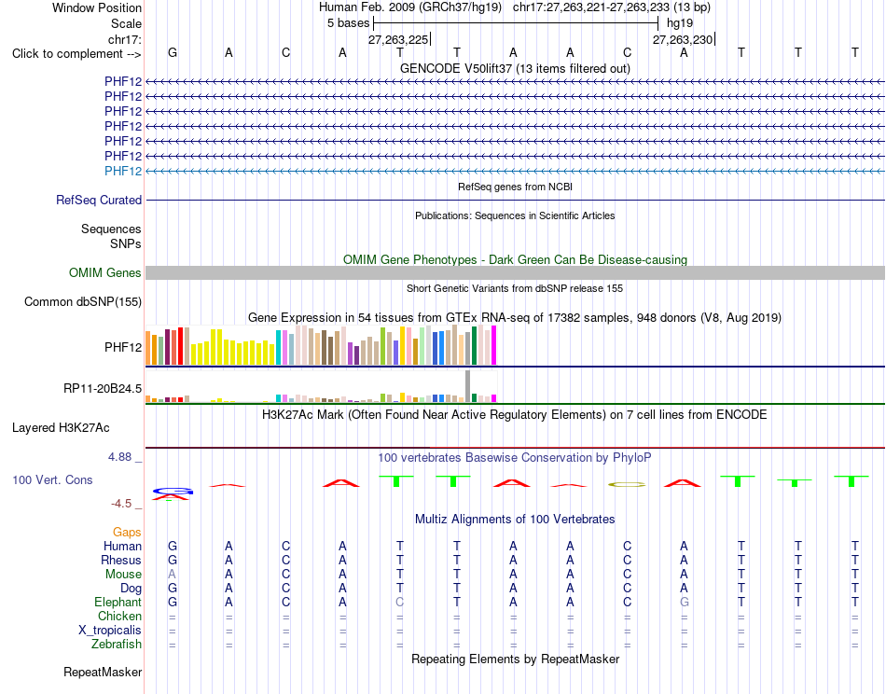Select the Rhesus alignment row label
This screenshot has height=694, width=886.
[121, 560]
